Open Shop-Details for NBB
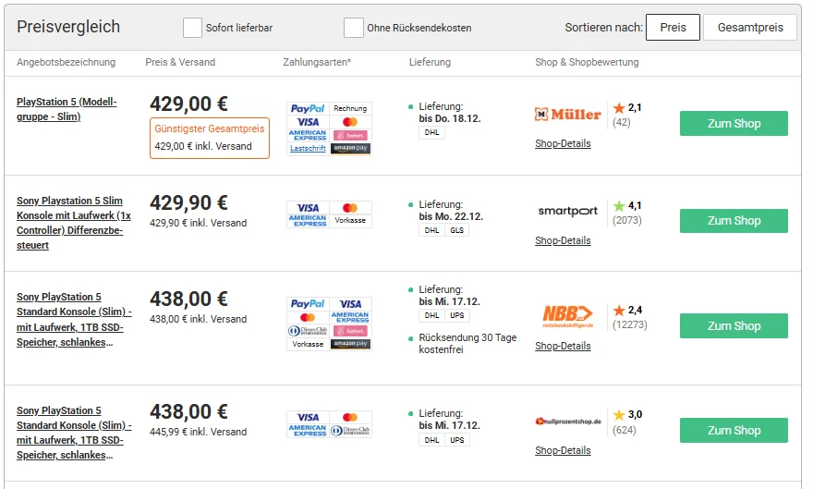The width and height of the screenshot is (813, 489). point(563,346)
